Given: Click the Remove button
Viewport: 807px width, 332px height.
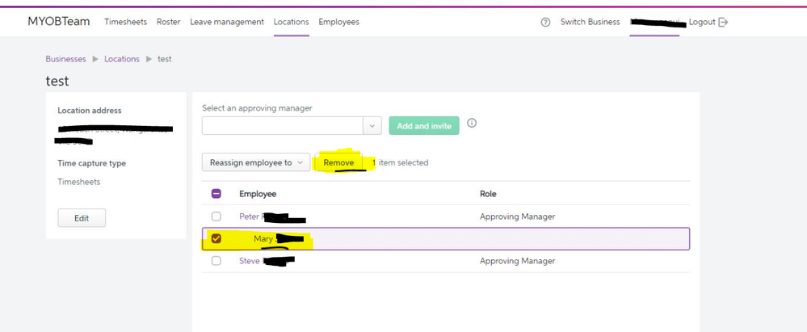Looking at the screenshot, I should (338, 162).
